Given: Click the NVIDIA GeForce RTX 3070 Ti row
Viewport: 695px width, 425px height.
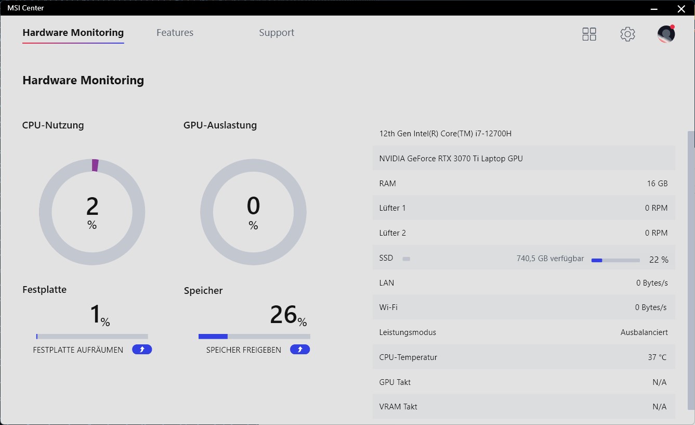Looking at the screenshot, I should coord(523,158).
